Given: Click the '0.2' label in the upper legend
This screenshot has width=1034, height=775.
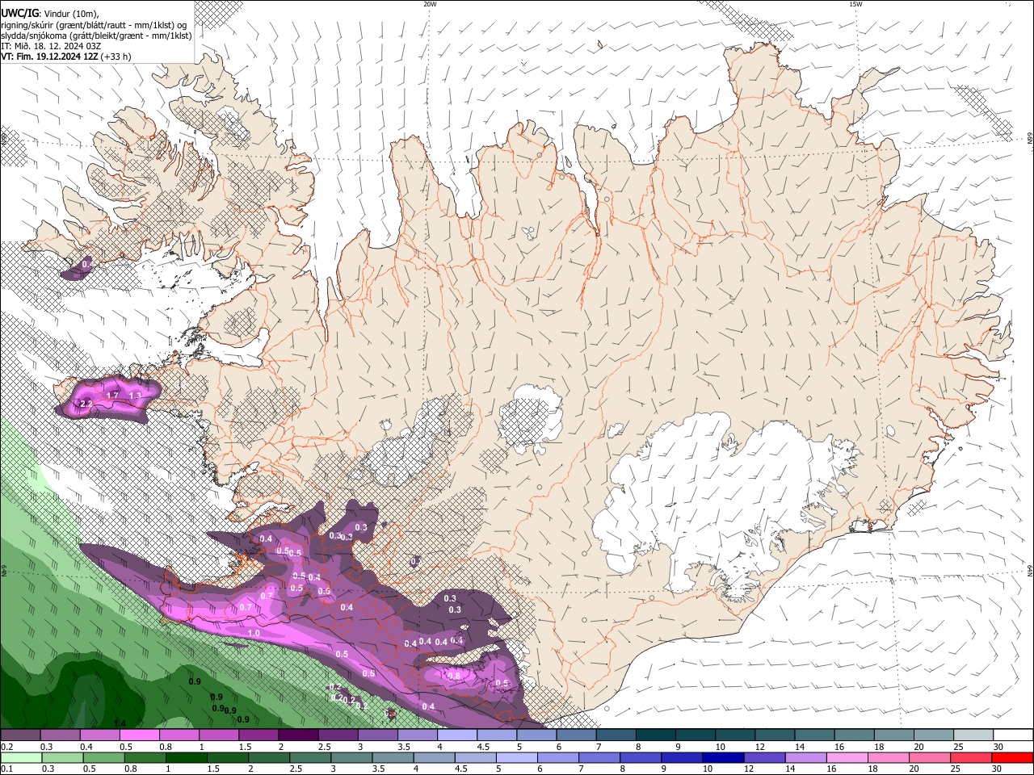Looking at the screenshot, I should tap(6, 747).
